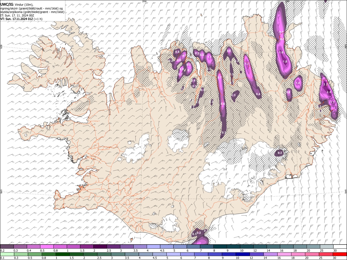Click the 'VT: Sun. 17.11.2024 01Z' valid time text
Viewport: 347px width, 260px height.
17,19
